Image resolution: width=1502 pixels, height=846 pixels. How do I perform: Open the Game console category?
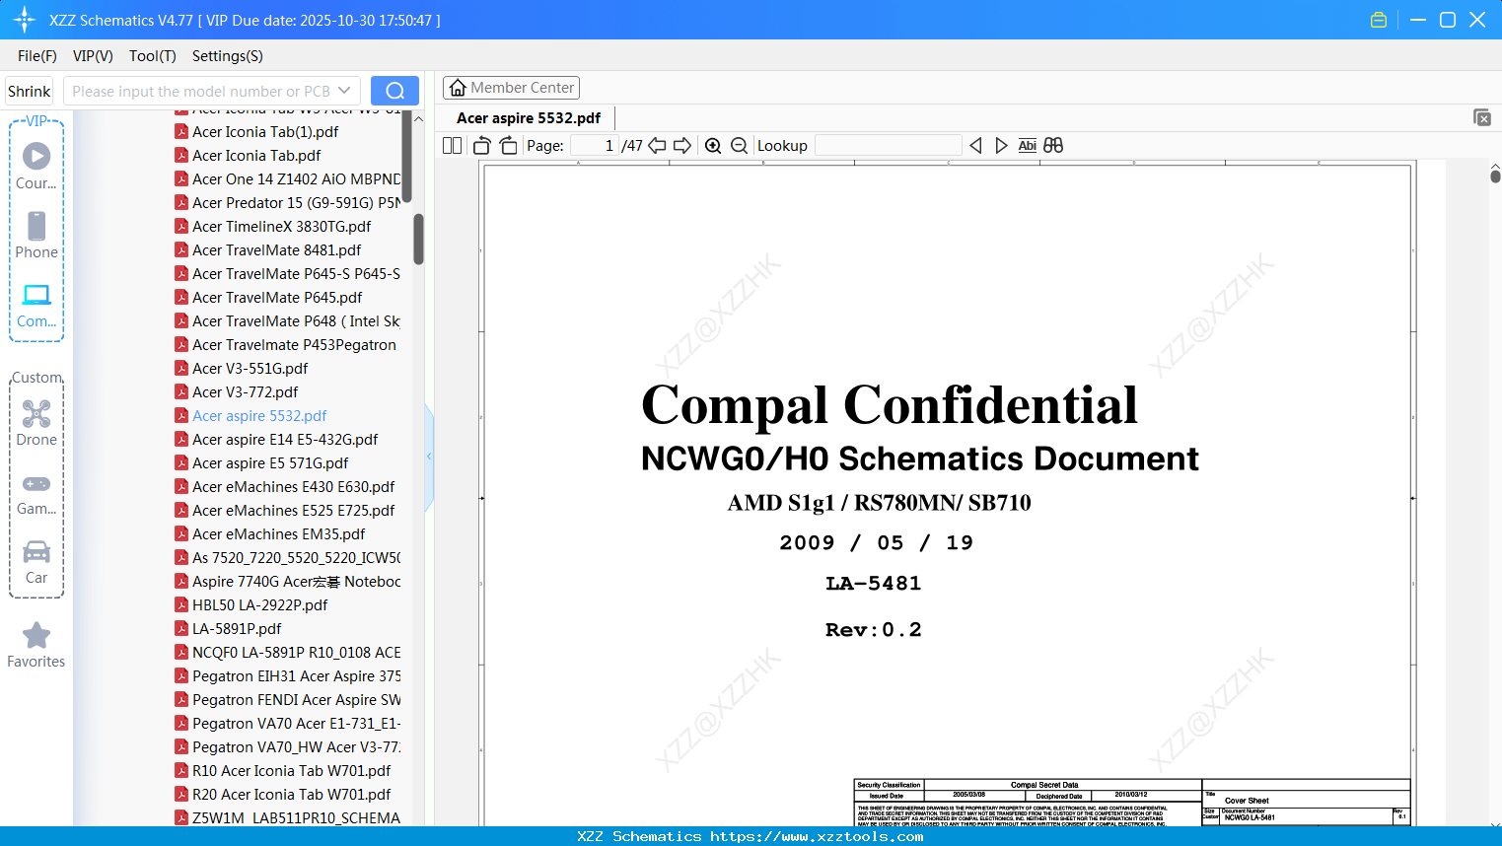(x=36, y=493)
